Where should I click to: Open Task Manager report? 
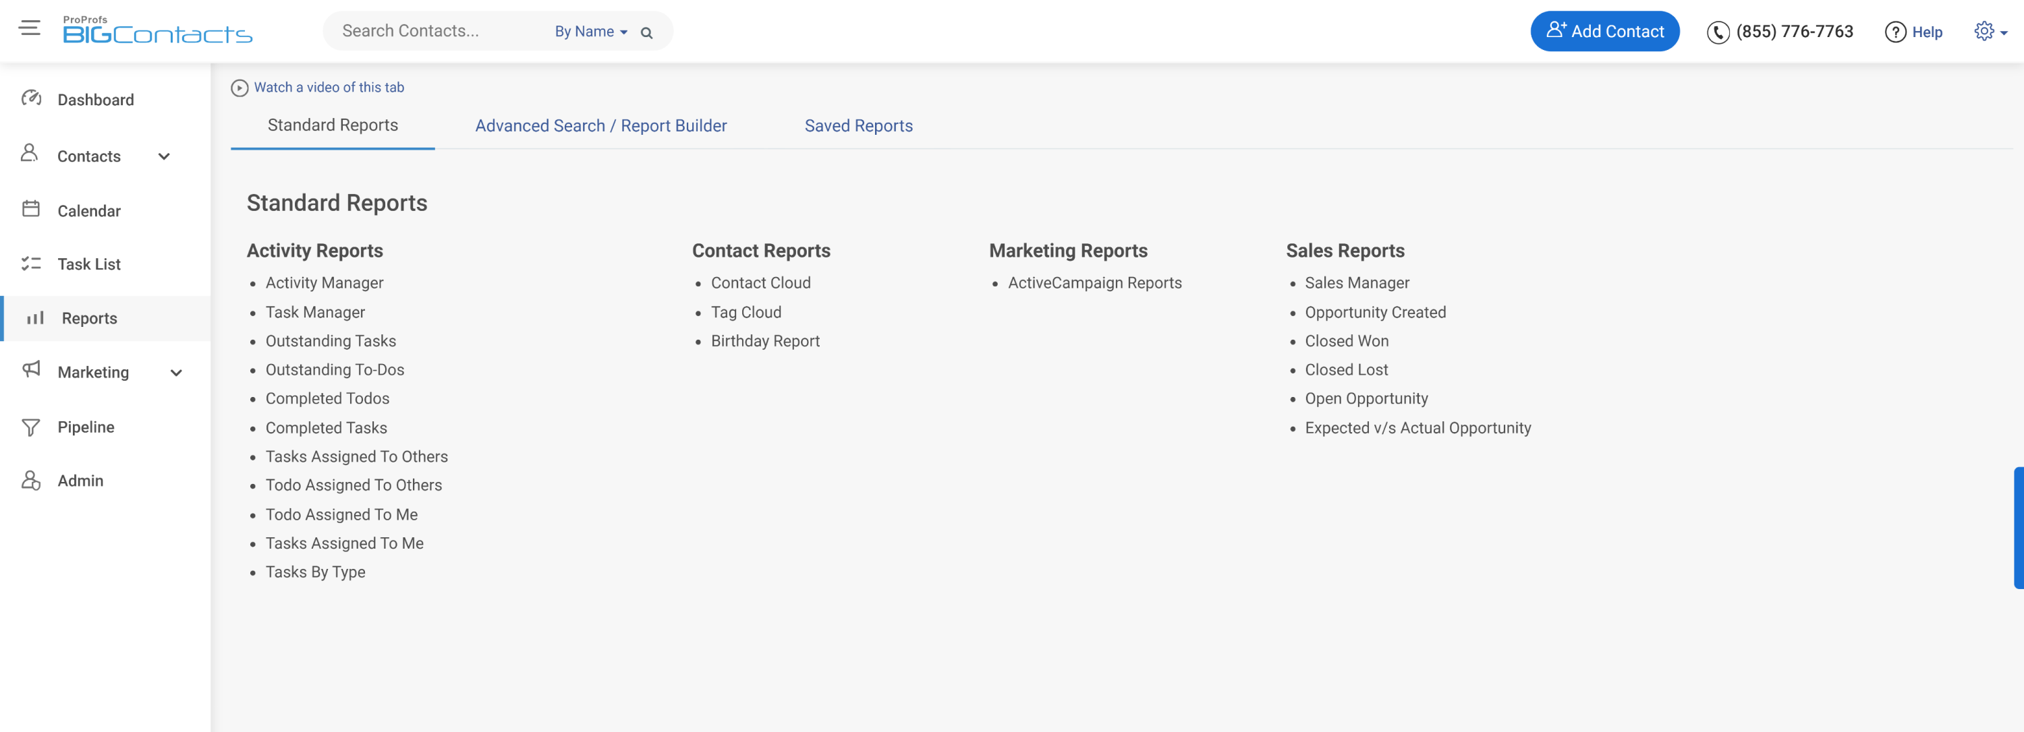click(315, 312)
